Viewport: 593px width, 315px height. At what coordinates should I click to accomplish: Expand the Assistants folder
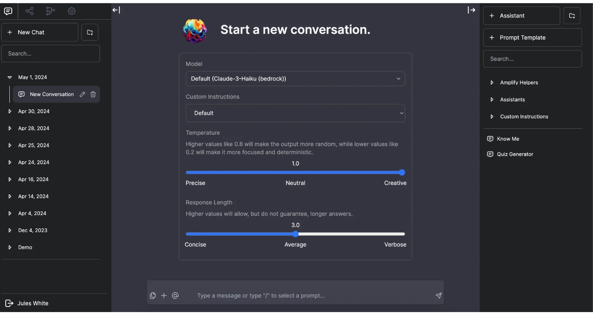(x=492, y=100)
